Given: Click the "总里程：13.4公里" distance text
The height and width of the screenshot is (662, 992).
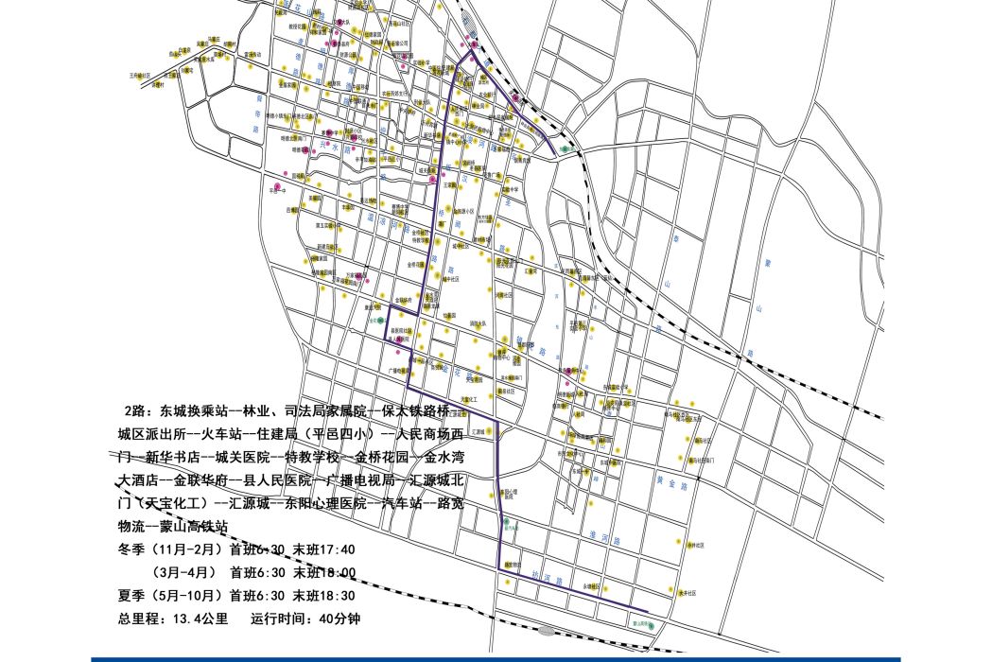Looking at the screenshot, I should 173,618.
